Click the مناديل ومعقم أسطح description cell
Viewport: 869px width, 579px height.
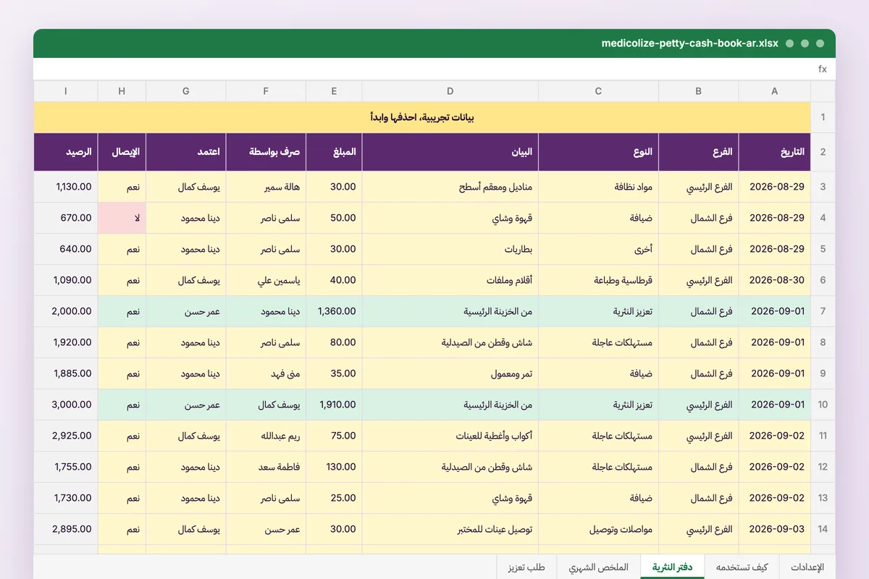tap(450, 187)
